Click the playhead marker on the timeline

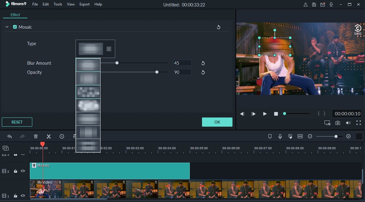(42, 144)
